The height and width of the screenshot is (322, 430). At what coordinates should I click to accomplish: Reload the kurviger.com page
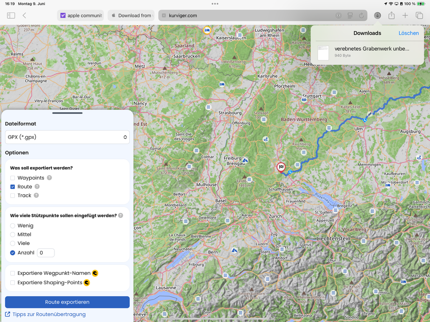pos(361,15)
